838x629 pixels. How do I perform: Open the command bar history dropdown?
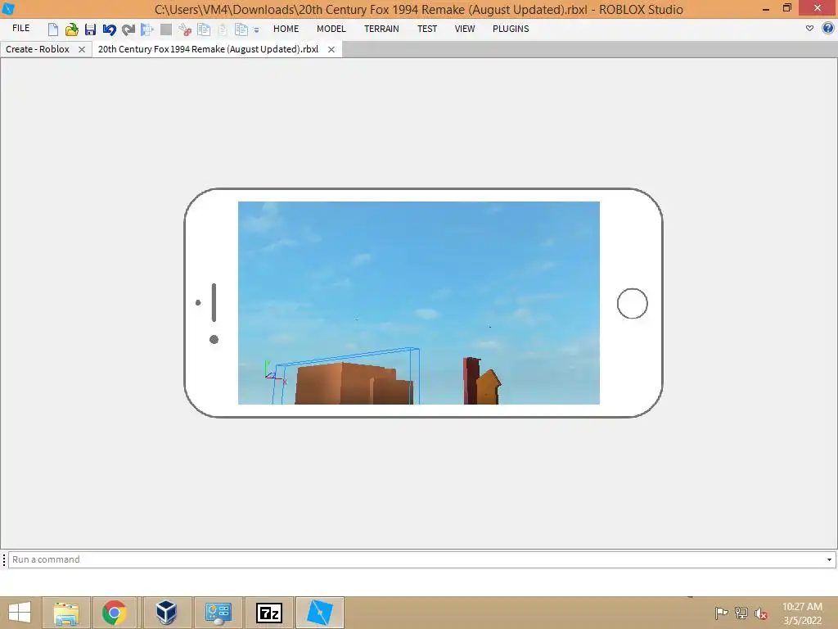(829, 559)
